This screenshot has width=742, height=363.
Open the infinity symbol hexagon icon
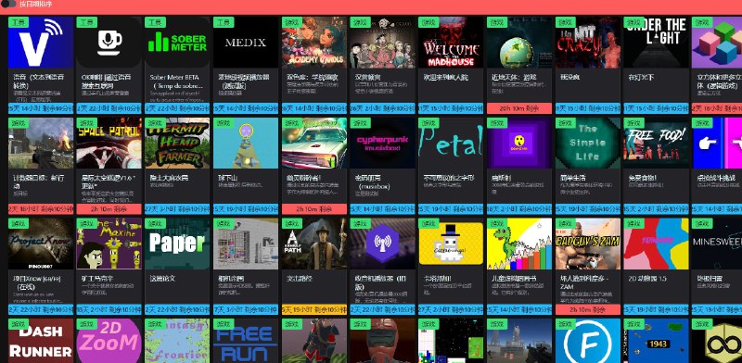(717, 341)
